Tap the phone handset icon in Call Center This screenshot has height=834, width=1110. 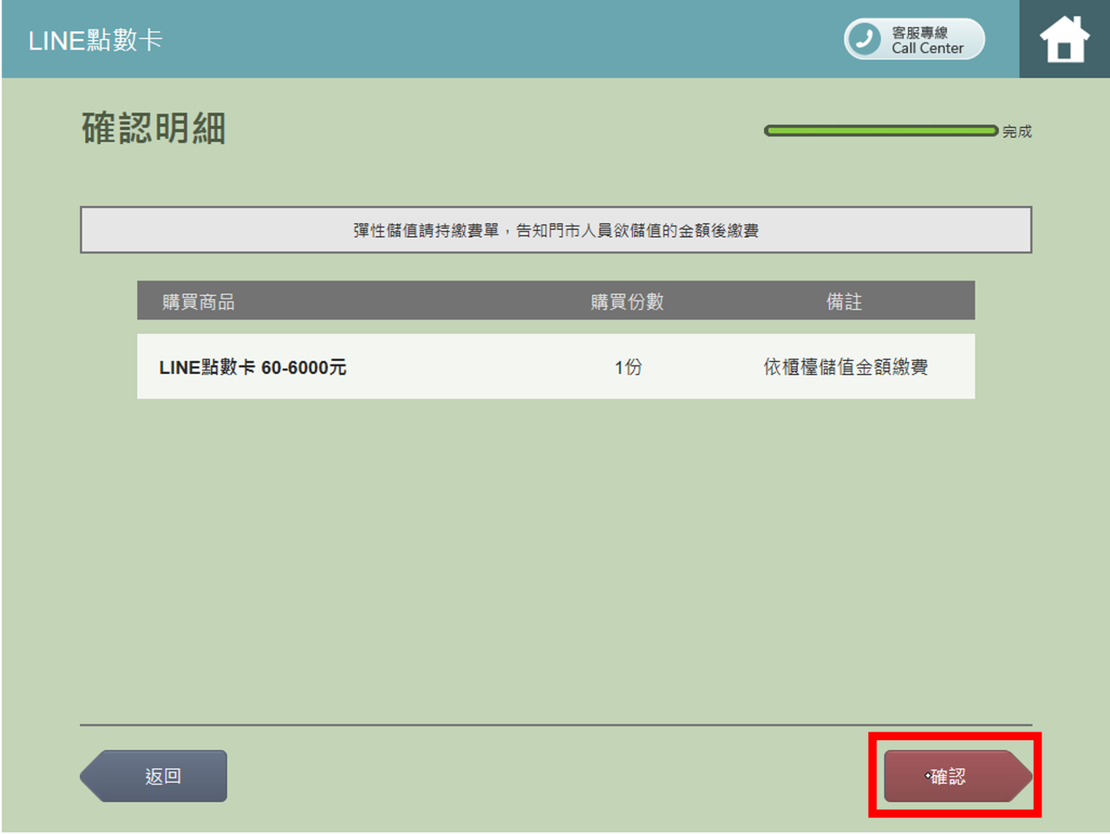pos(864,39)
